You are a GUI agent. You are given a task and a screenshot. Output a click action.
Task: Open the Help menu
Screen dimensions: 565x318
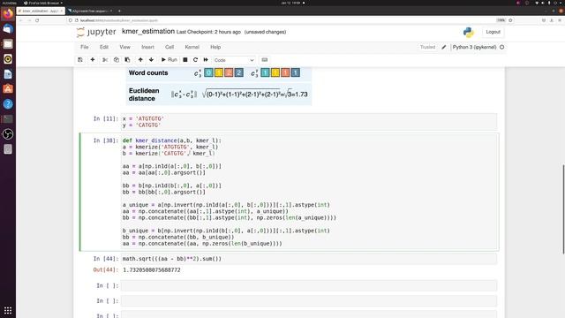215,47
